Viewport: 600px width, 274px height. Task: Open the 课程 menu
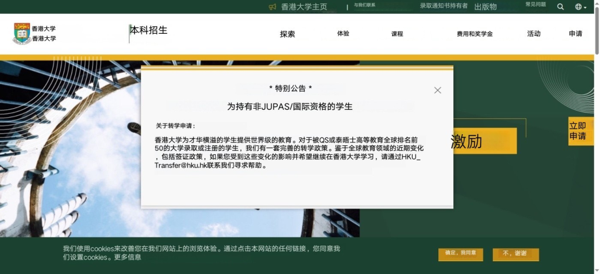pos(397,34)
